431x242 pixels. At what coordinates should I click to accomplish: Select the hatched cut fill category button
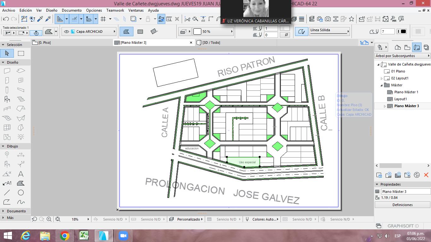pos(140,32)
